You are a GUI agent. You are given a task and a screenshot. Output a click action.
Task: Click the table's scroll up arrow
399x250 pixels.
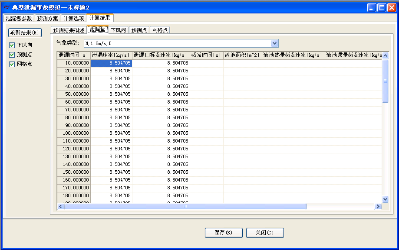385,55
